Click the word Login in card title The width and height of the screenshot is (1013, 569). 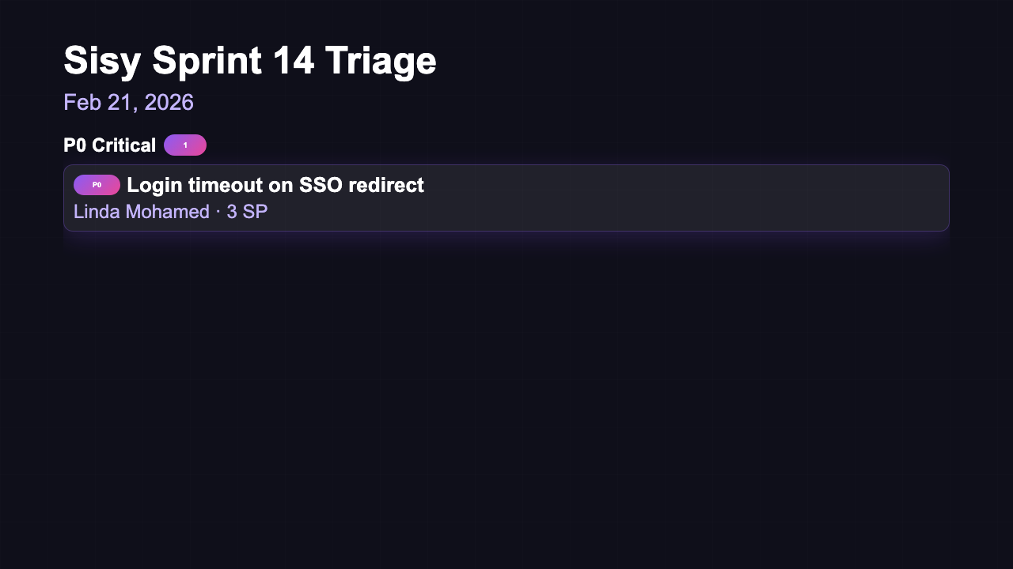(x=154, y=185)
